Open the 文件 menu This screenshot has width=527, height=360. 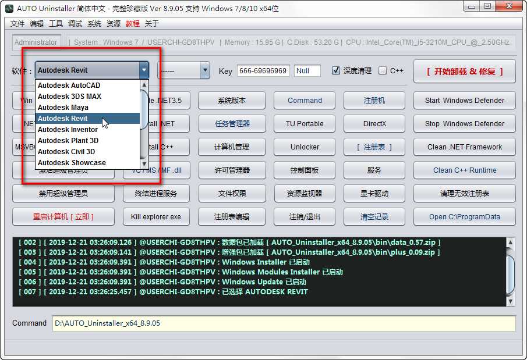click(17, 23)
